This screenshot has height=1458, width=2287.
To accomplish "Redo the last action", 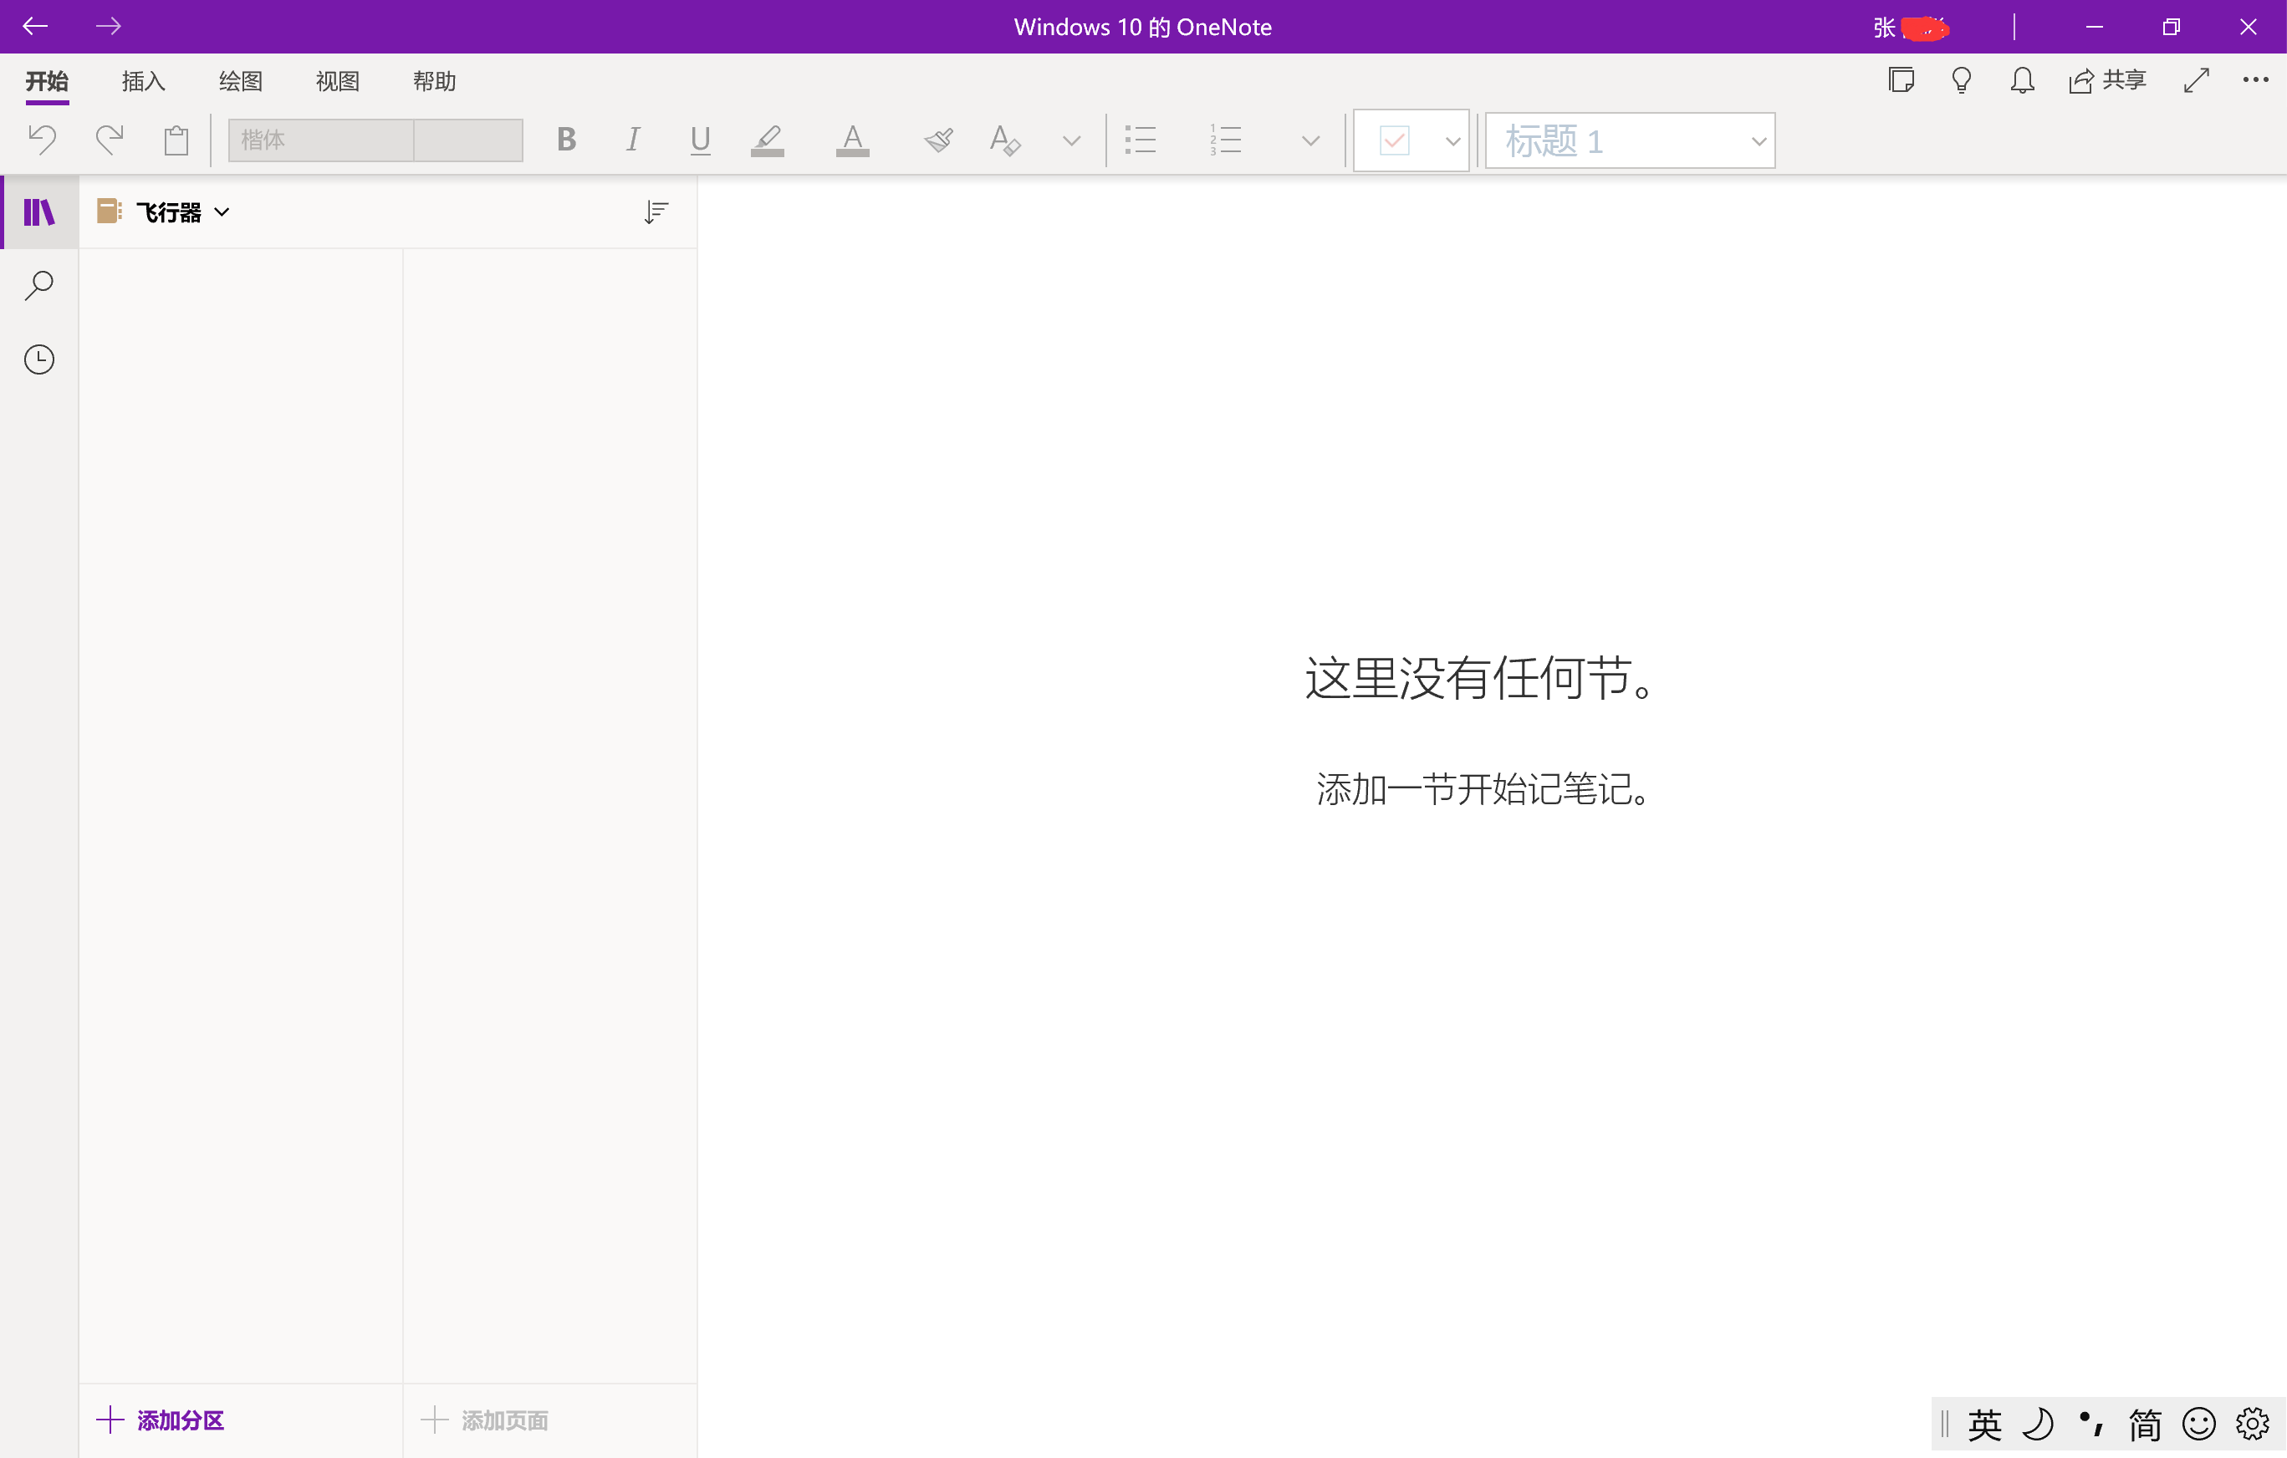I will [110, 140].
